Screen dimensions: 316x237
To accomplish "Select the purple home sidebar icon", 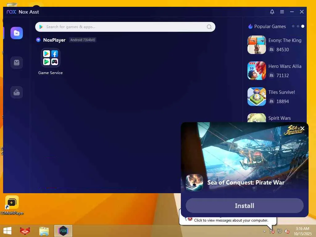I will point(17,33).
